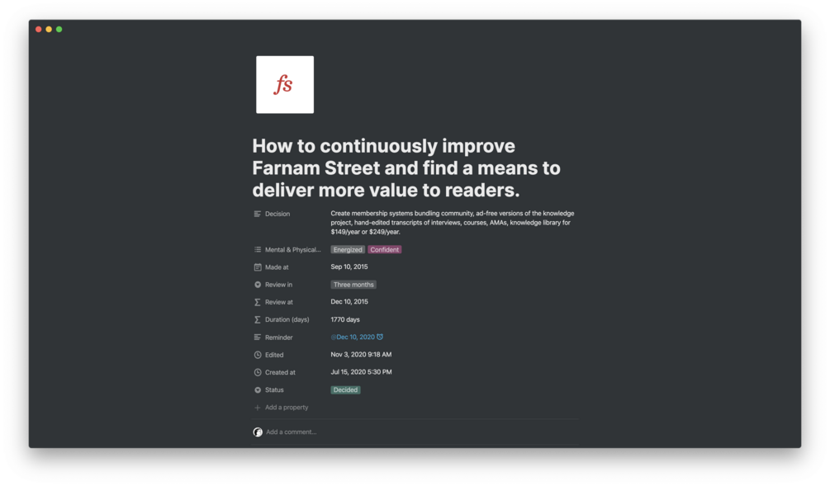830x486 pixels.
Task: Open the Reminder property label
Action: [x=279, y=337]
